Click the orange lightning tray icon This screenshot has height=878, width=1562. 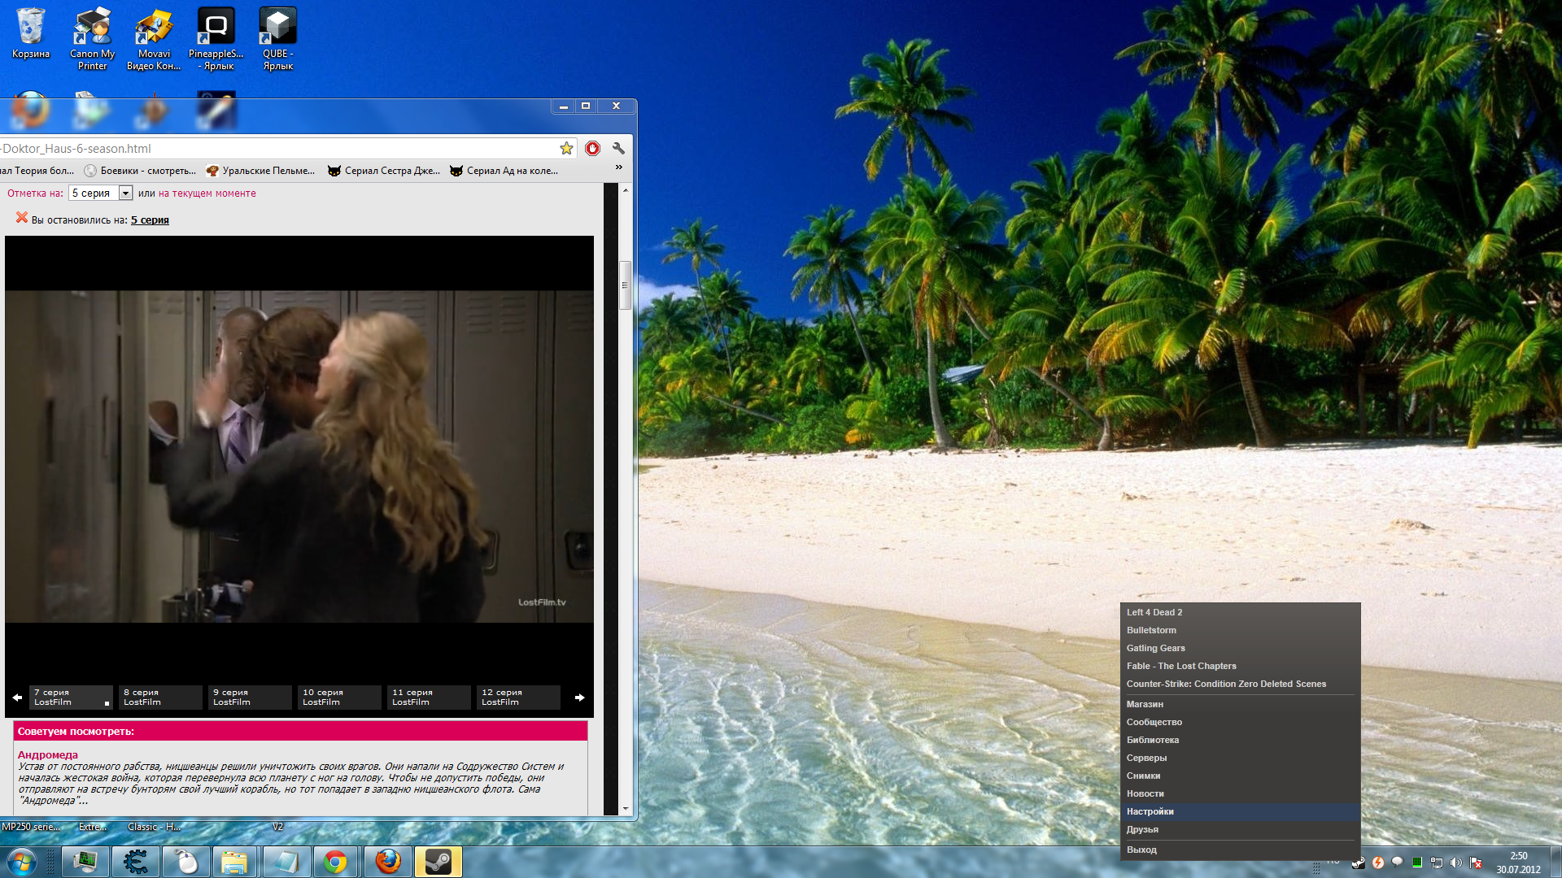click(1377, 863)
